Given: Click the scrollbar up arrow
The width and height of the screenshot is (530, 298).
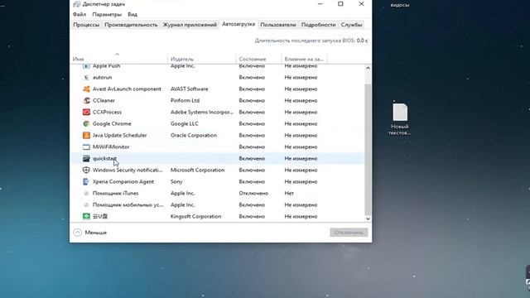Looking at the screenshot, I should click(368, 68).
